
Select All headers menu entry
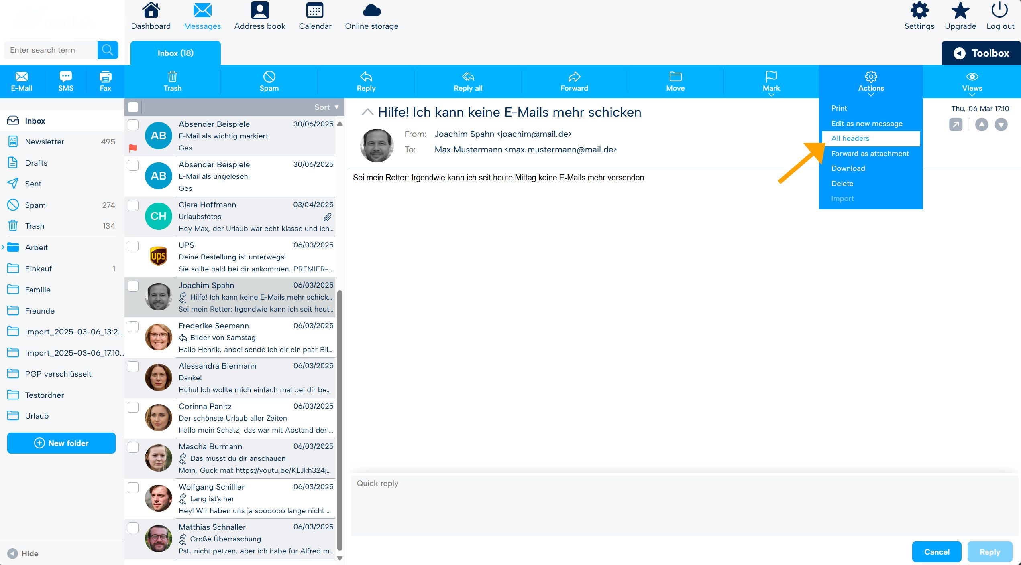pos(871,138)
